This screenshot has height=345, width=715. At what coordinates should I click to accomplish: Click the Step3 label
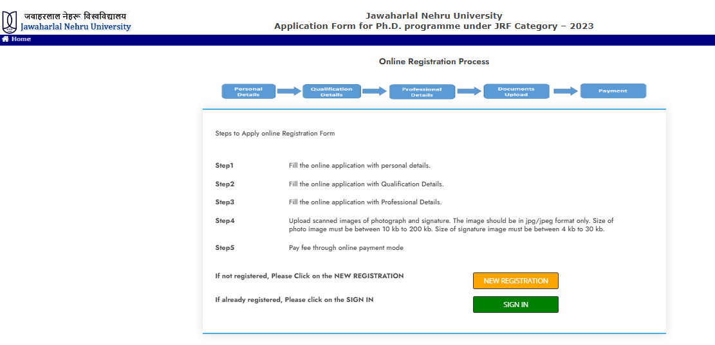[225, 202]
